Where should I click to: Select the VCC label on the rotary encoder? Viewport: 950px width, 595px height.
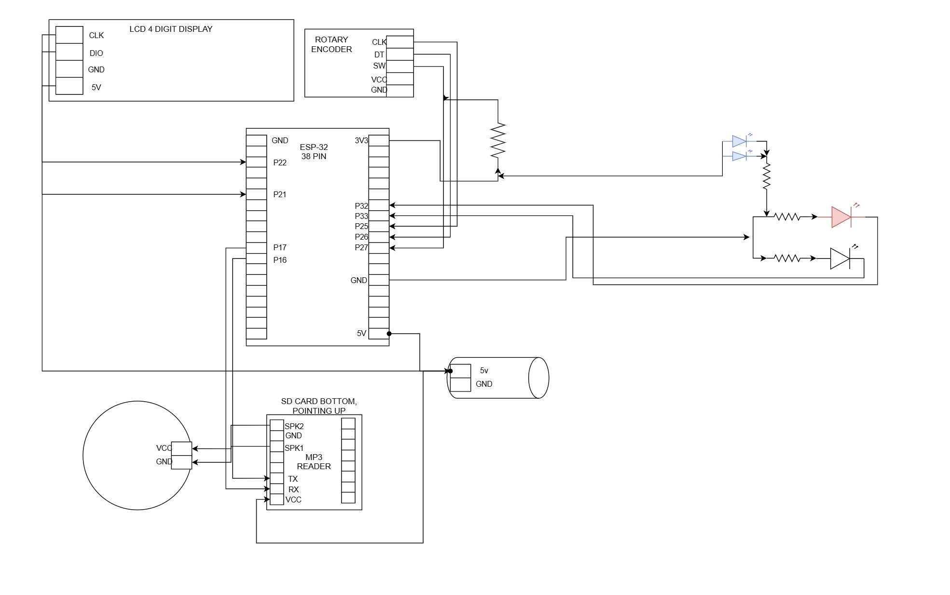click(379, 80)
